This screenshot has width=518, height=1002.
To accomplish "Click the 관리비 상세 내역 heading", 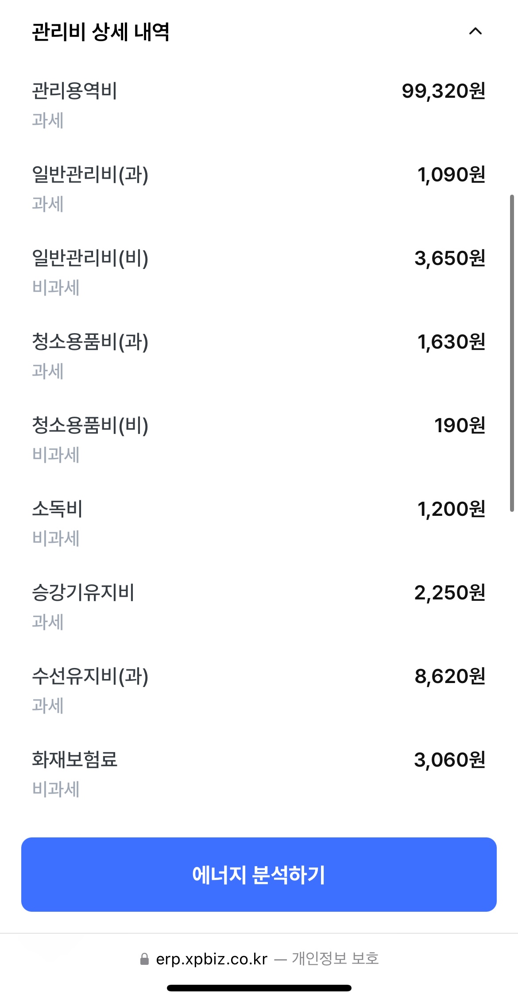I will 101,32.
